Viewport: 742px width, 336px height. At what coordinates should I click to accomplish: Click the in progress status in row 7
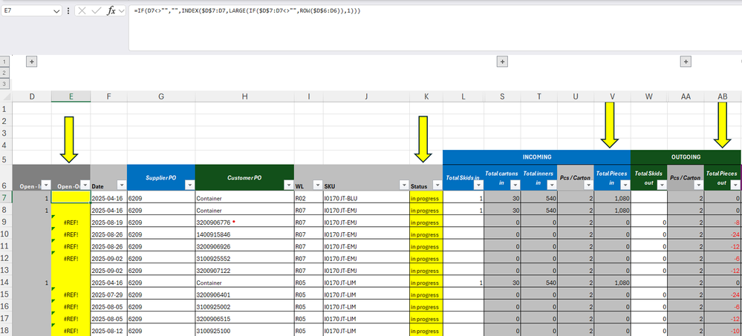pyautogui.click(x=426, y=199)
